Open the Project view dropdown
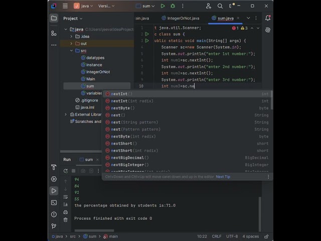This screenshot has height=241, width=321. coord(73,19)
